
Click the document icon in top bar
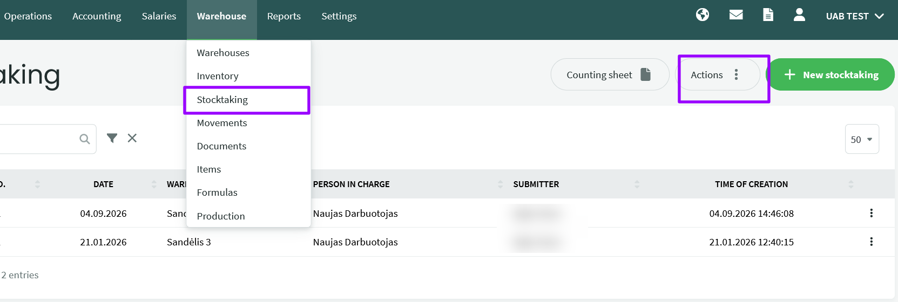pyautogui.click(x=768, y=15)
